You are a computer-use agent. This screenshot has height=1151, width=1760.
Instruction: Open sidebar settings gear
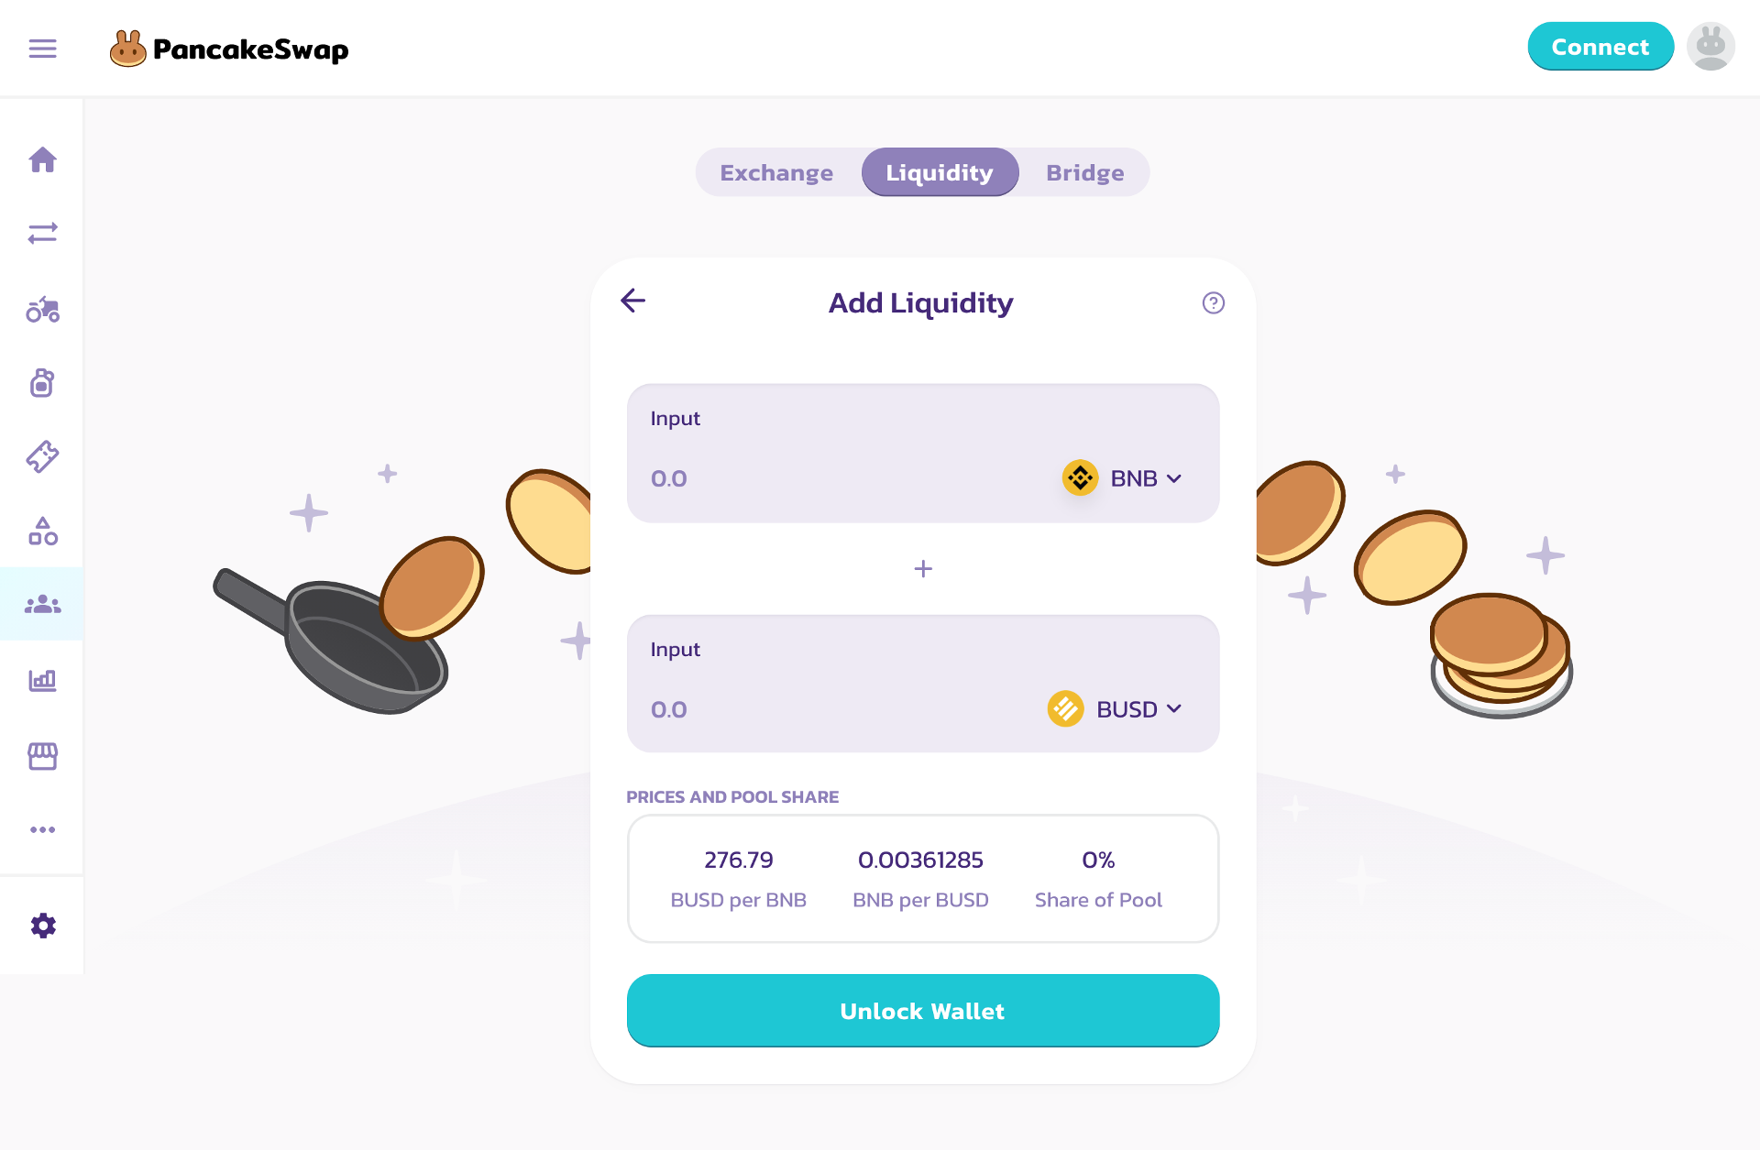[x=42, y=926]
